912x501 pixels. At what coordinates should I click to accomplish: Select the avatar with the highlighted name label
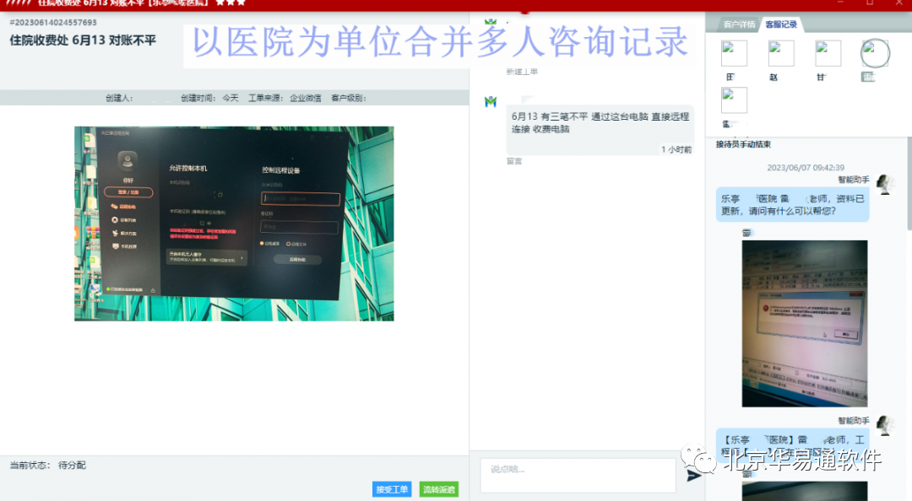(875, 53)
